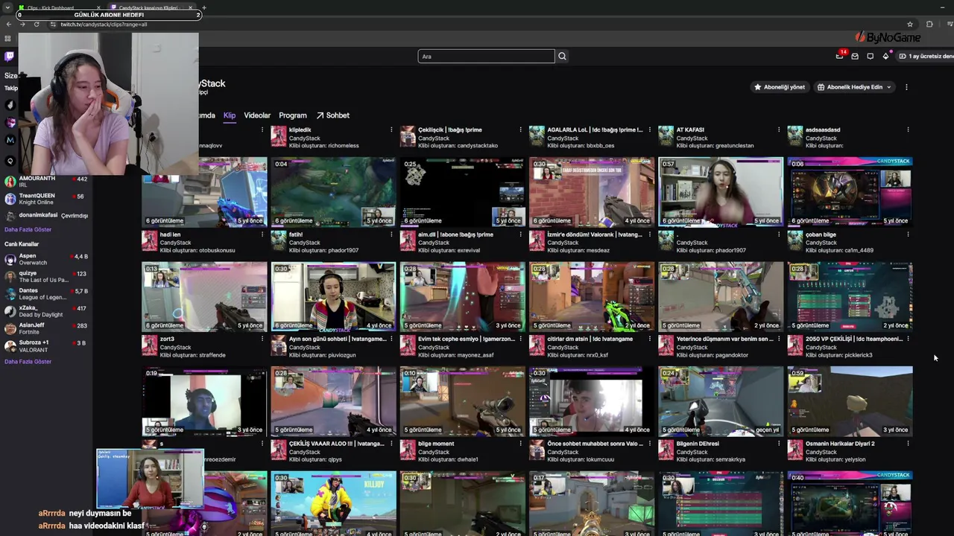Reload the page in the browser

pyautogui.click(x=37, y=24)
